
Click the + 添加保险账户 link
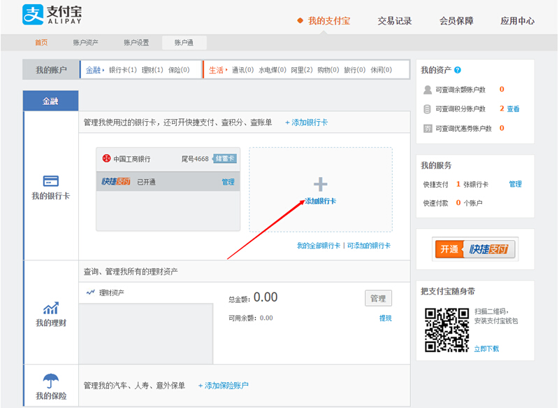[x=224, y=386]
